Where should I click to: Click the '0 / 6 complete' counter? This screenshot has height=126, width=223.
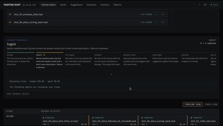point(208,43)
